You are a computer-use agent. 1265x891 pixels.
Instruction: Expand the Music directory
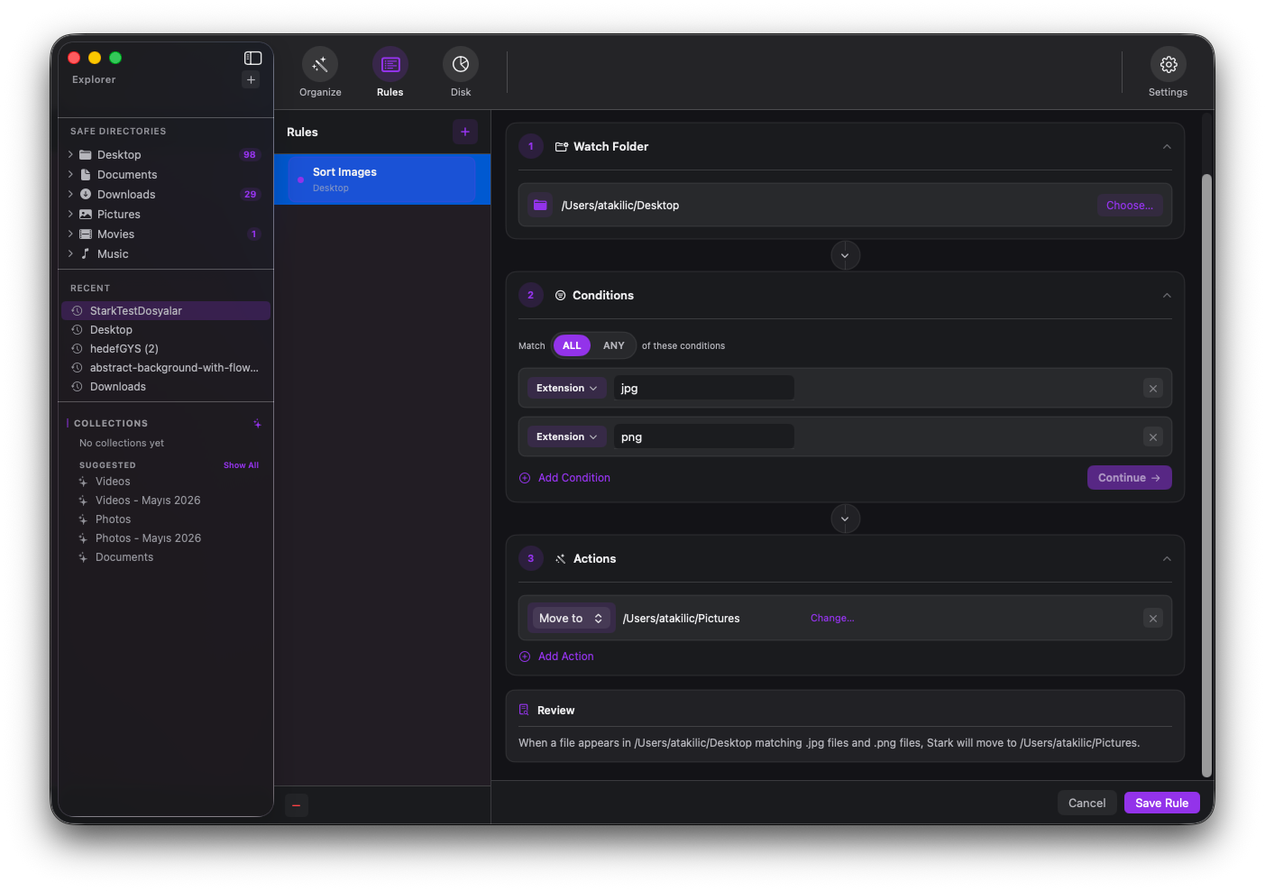[x=70, y=254]
